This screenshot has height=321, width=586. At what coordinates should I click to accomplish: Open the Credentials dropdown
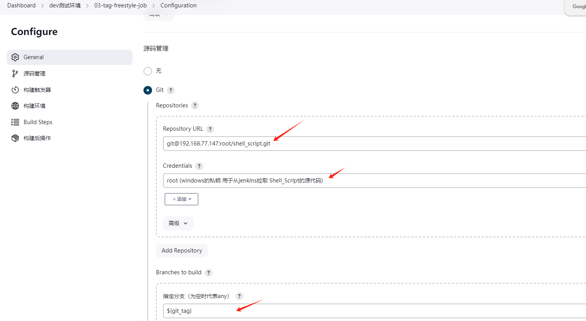374,181
